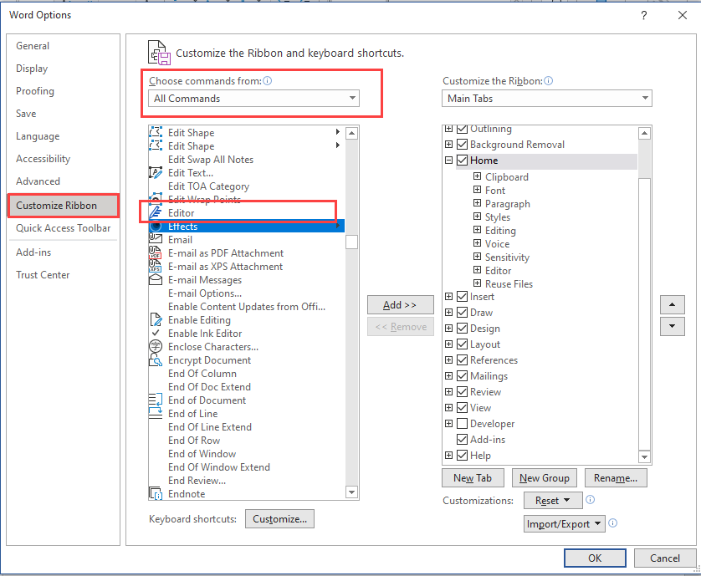Expand the Styles group node
Viewport: 701px width, 576px height.
click(x=477, y=217)
